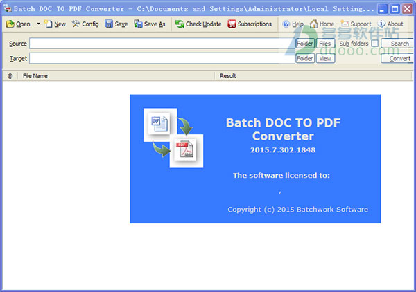The width and height of the screenshot is (416, 292).
Task: Click inside the Target path field
Action: tap(162, 58)
